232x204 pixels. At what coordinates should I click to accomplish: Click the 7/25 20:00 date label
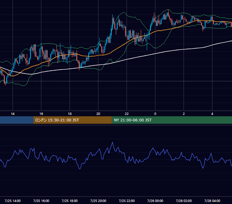tap(98, 201)
